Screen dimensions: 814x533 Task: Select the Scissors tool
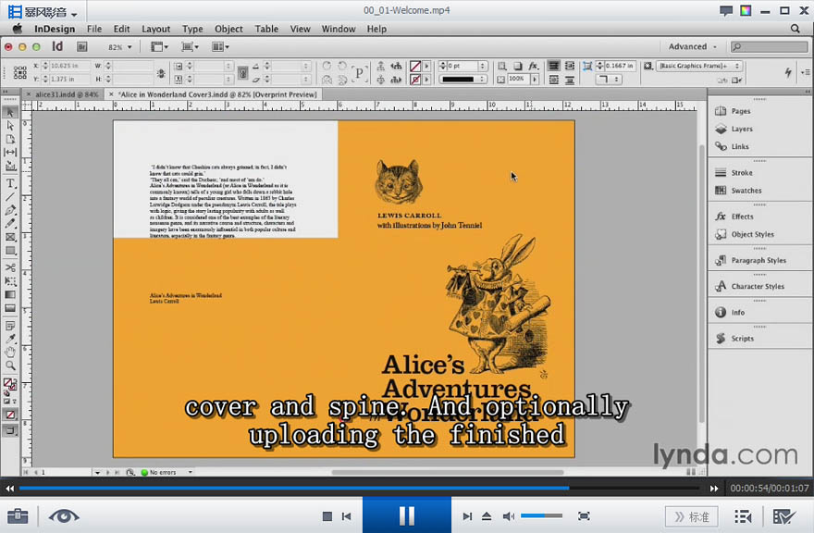[10, 267]
